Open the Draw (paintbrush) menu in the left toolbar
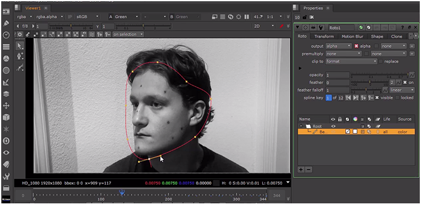421x217 pixels. [x=6, y=23]
